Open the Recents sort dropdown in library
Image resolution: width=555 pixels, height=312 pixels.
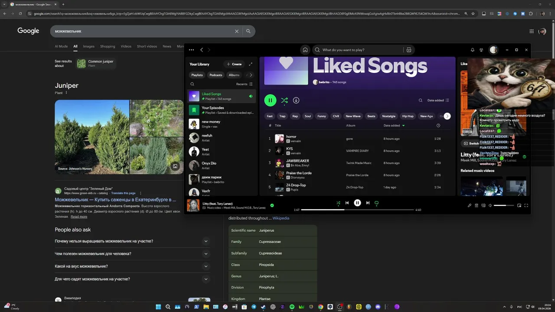(x=245, y=84)
